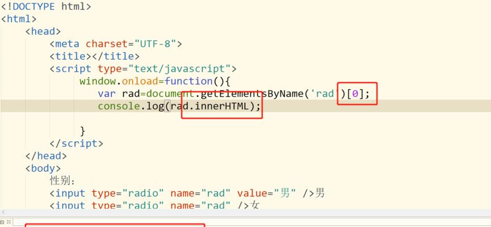Image resolution: width=491 pixels, height=227 pixels.
Task: Click the "UTF-8" string value
Action: pos(155,44)
